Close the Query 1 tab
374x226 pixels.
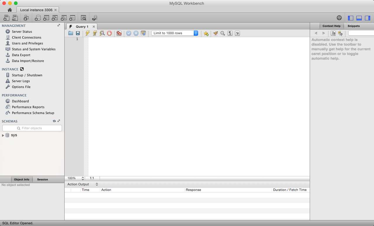[x=94, y=27]
